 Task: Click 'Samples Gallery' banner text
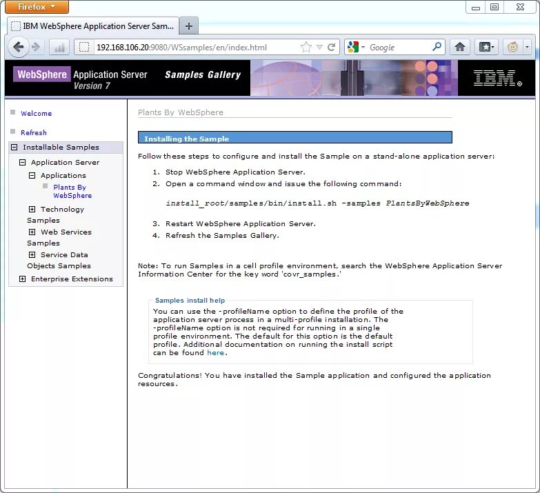(203, 74)
